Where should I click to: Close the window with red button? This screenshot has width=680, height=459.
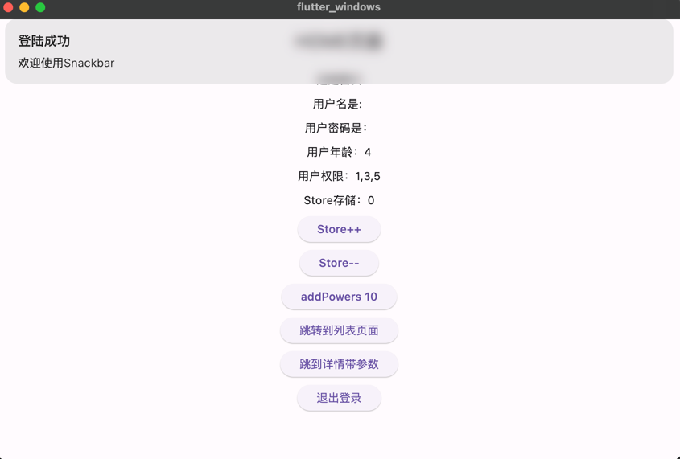pos(8,7)
